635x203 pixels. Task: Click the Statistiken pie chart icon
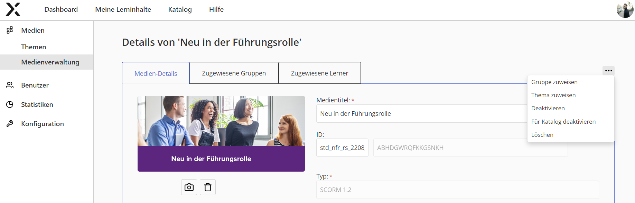(x=10, y=104)
